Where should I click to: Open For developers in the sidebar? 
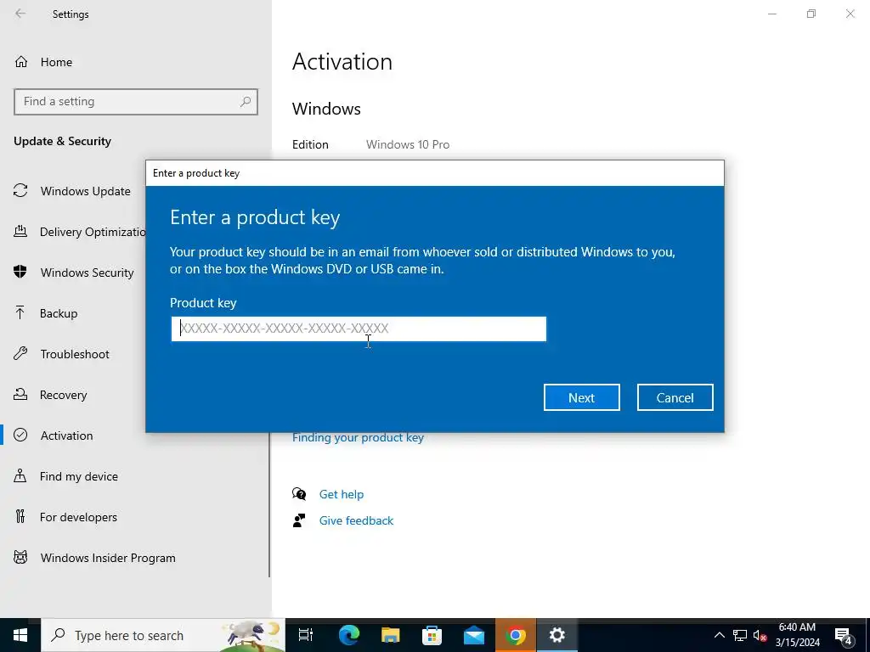pyautogui.click(x=78, y=517)
